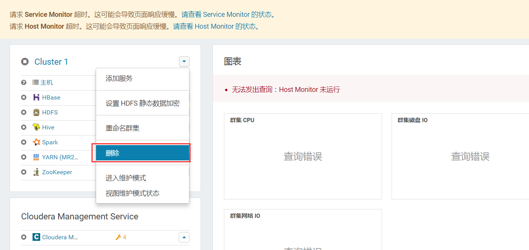Click 查询错误 in the 群集 CPU chart
The image size is (529, 250).
[x=303, y=156]
